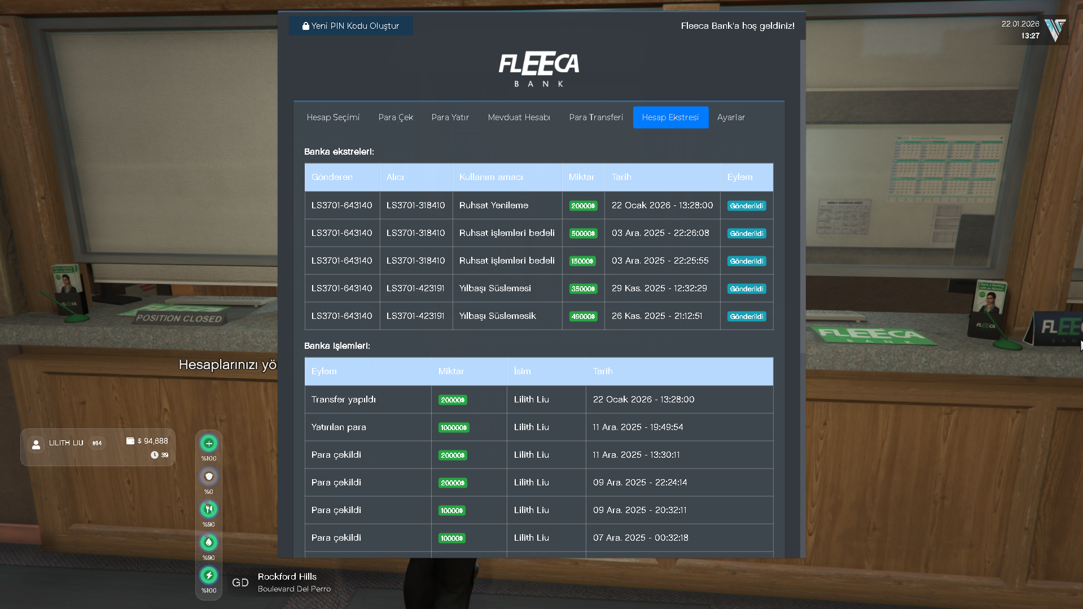
Task: Click the Transfer yapıldı row
Action: click(x=539, y=400)
